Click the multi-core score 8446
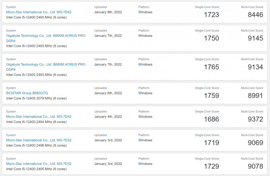Viewport: 270px width, 176px height. 255,15
